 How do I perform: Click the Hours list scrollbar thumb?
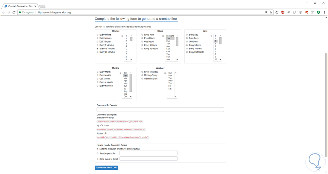coord(177,42)
